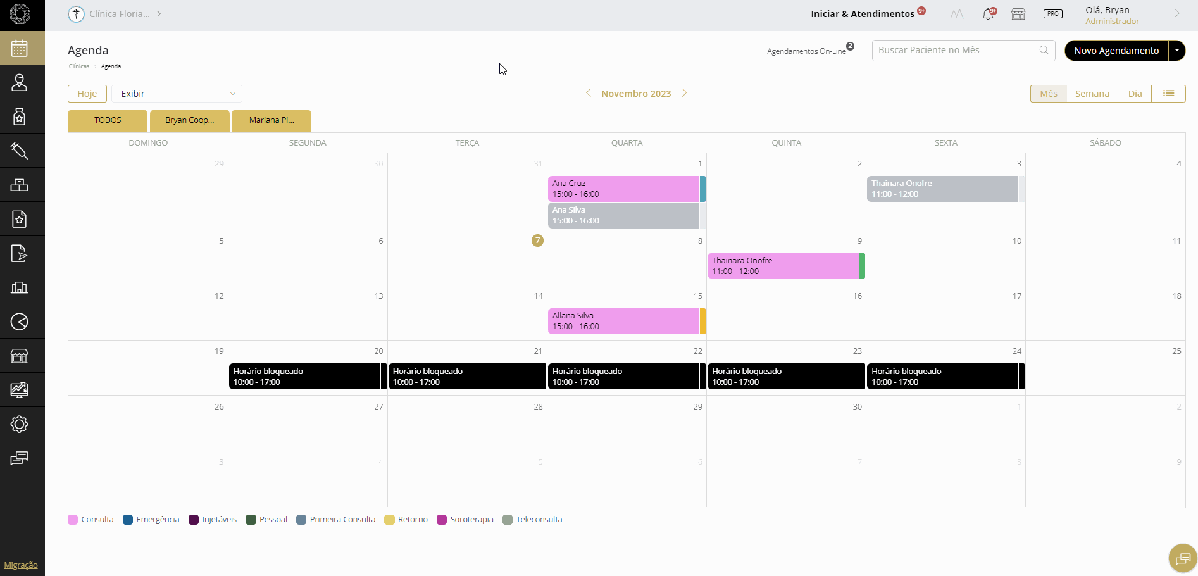The height and width of the screenshot is (576, 1198).
Task: Click the Hoje button
Action: tap(87, 94)
